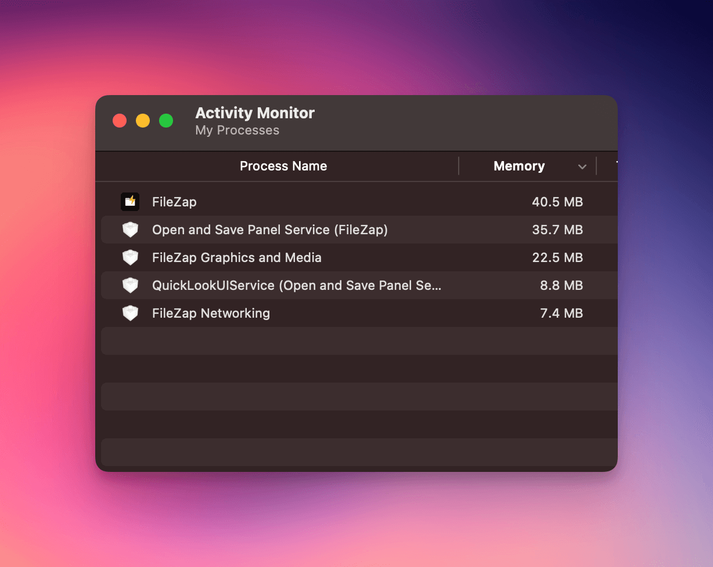Zoom the Activity Monitor window with green button

166,121
